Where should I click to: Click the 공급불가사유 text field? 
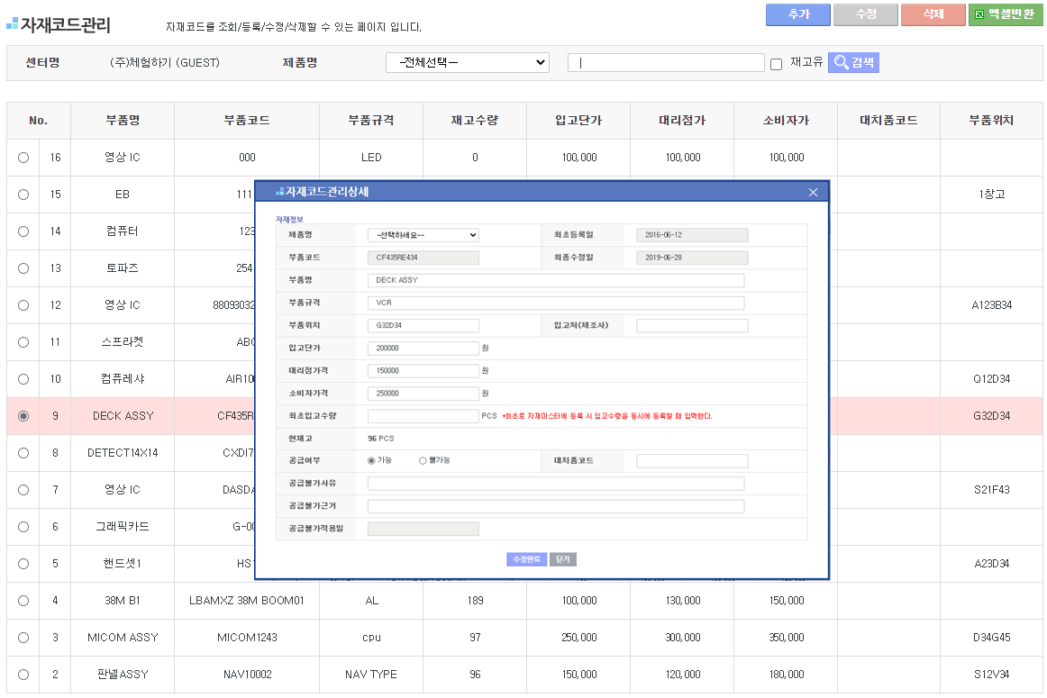[x=555, y=484]
